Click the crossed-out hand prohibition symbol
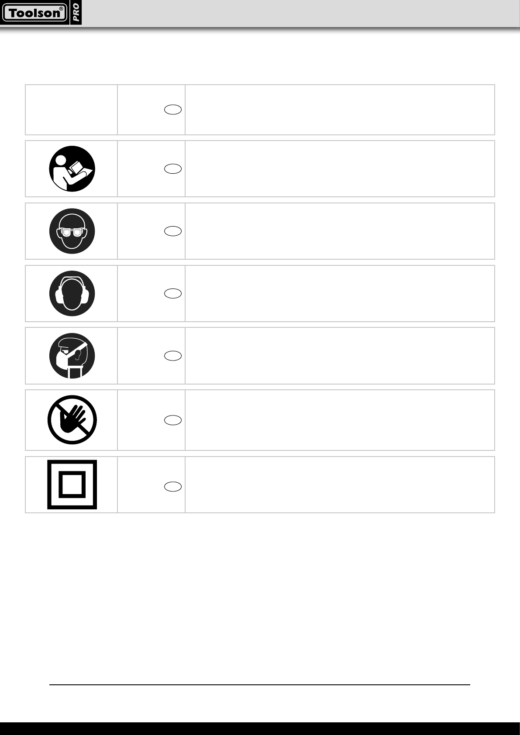 pyautogui.click(x=72, y=420)
